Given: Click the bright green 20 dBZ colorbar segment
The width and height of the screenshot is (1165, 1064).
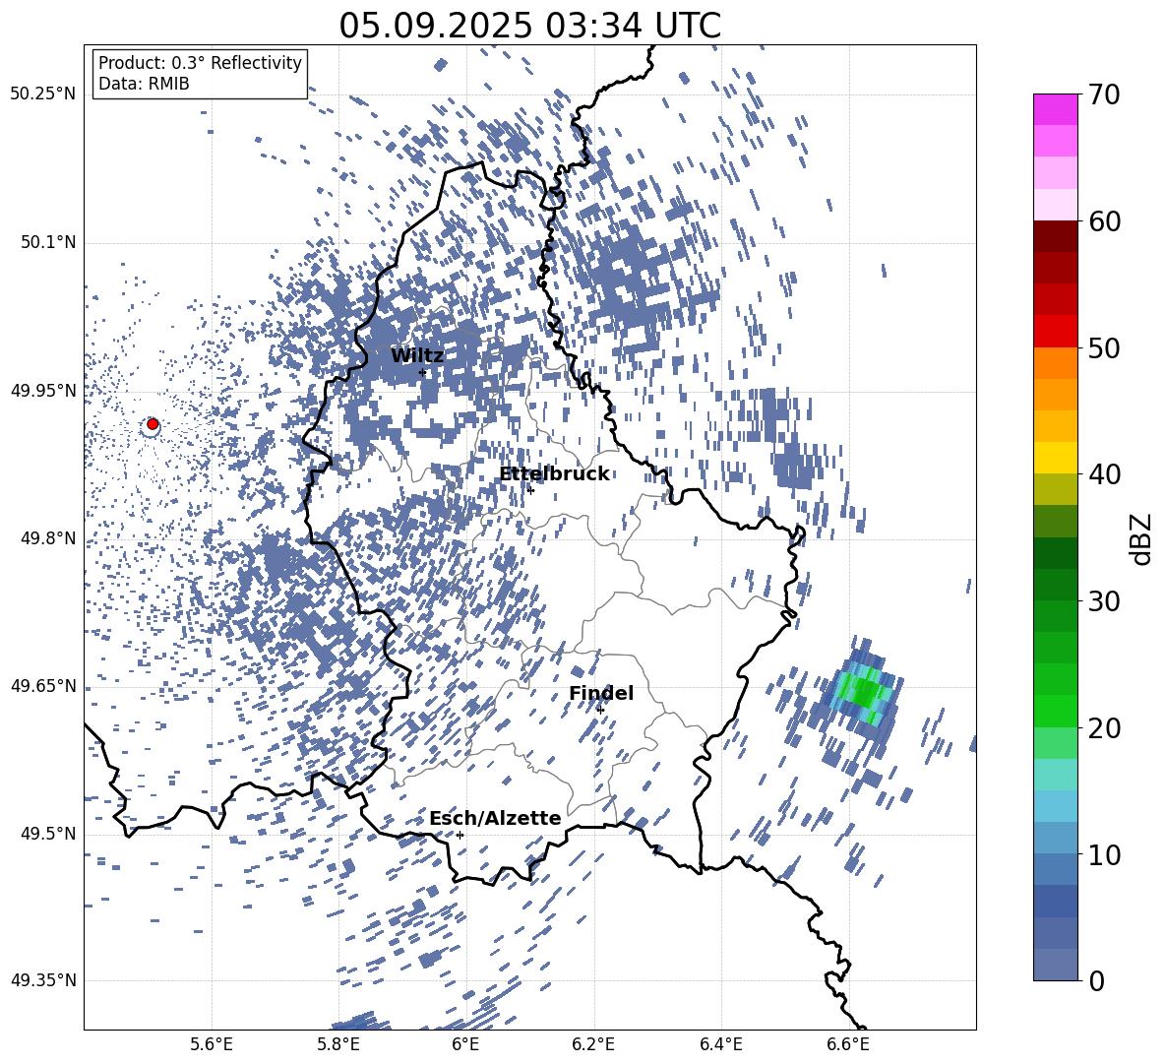Looking at the screenshot, I should [1055, 711].
